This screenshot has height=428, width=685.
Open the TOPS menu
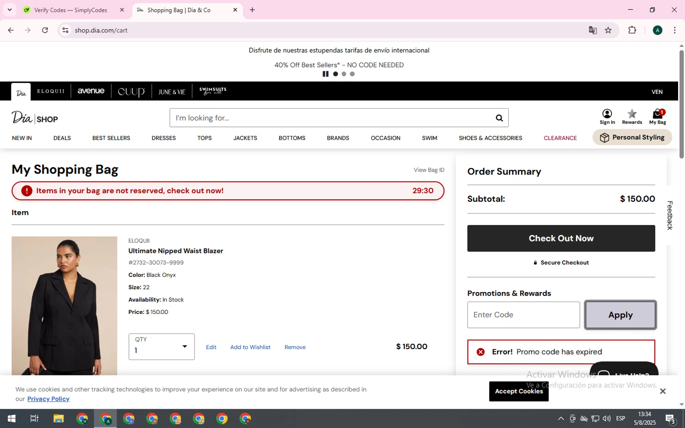point(205,138)
